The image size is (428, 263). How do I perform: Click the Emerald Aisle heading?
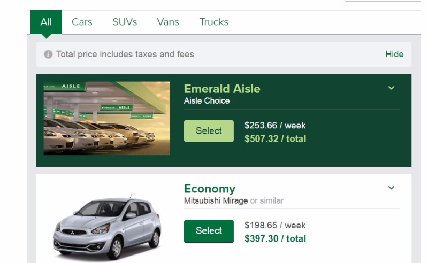pyautogui.click(x=222, y=89)
